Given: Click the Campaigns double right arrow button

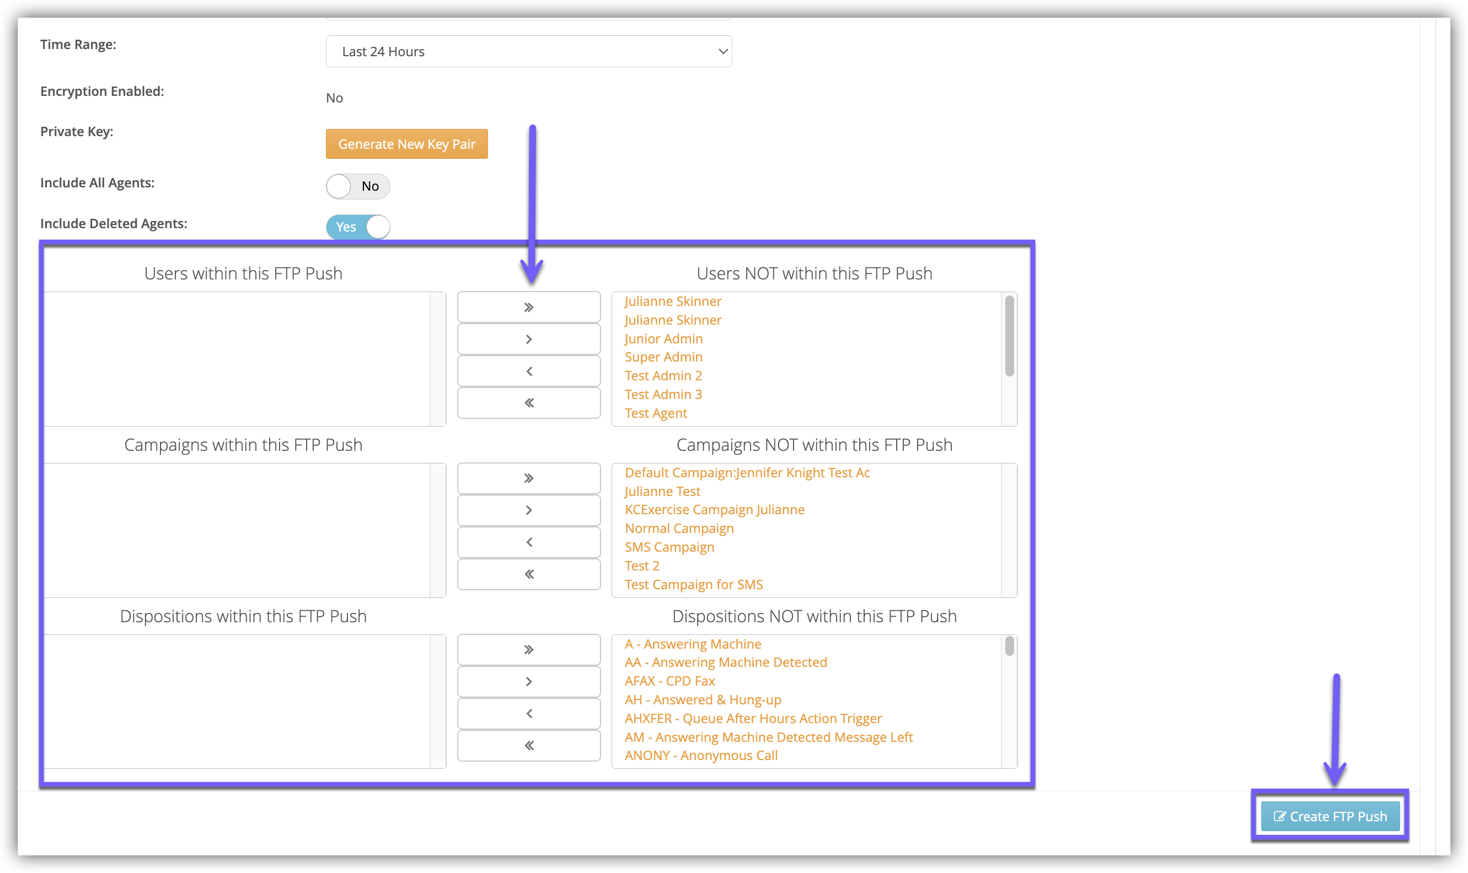Looking at the screenshot, I should point(528,478).
